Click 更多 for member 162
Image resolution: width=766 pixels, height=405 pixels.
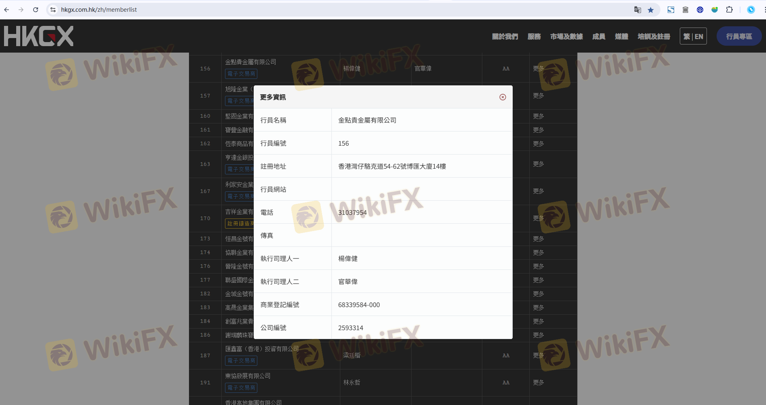(539, 144)
